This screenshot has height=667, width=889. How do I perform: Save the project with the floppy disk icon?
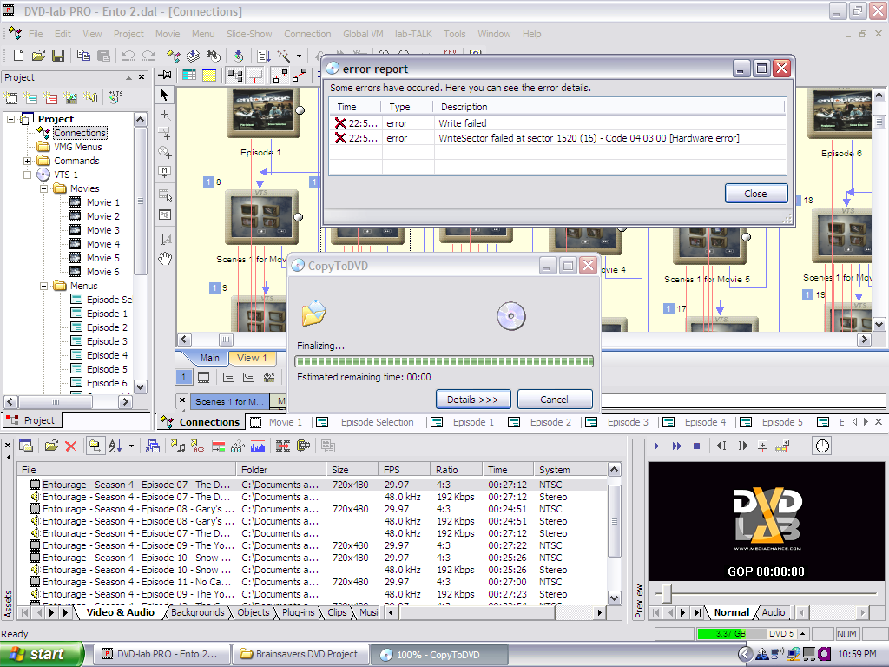tap(58, 55)
